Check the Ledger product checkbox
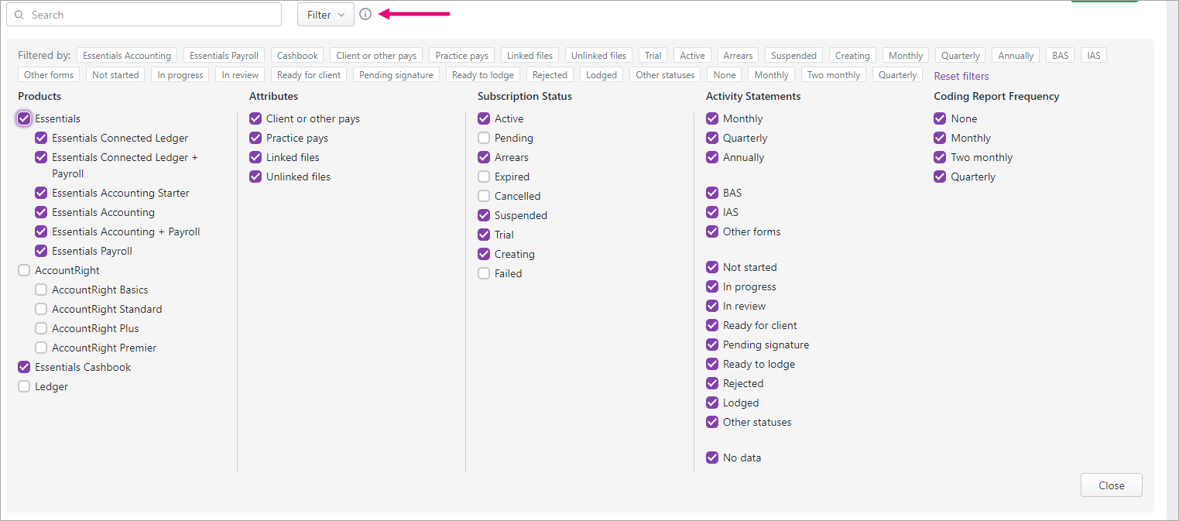1179x521 pixels. pyautogui.click(x=24, y=386)
